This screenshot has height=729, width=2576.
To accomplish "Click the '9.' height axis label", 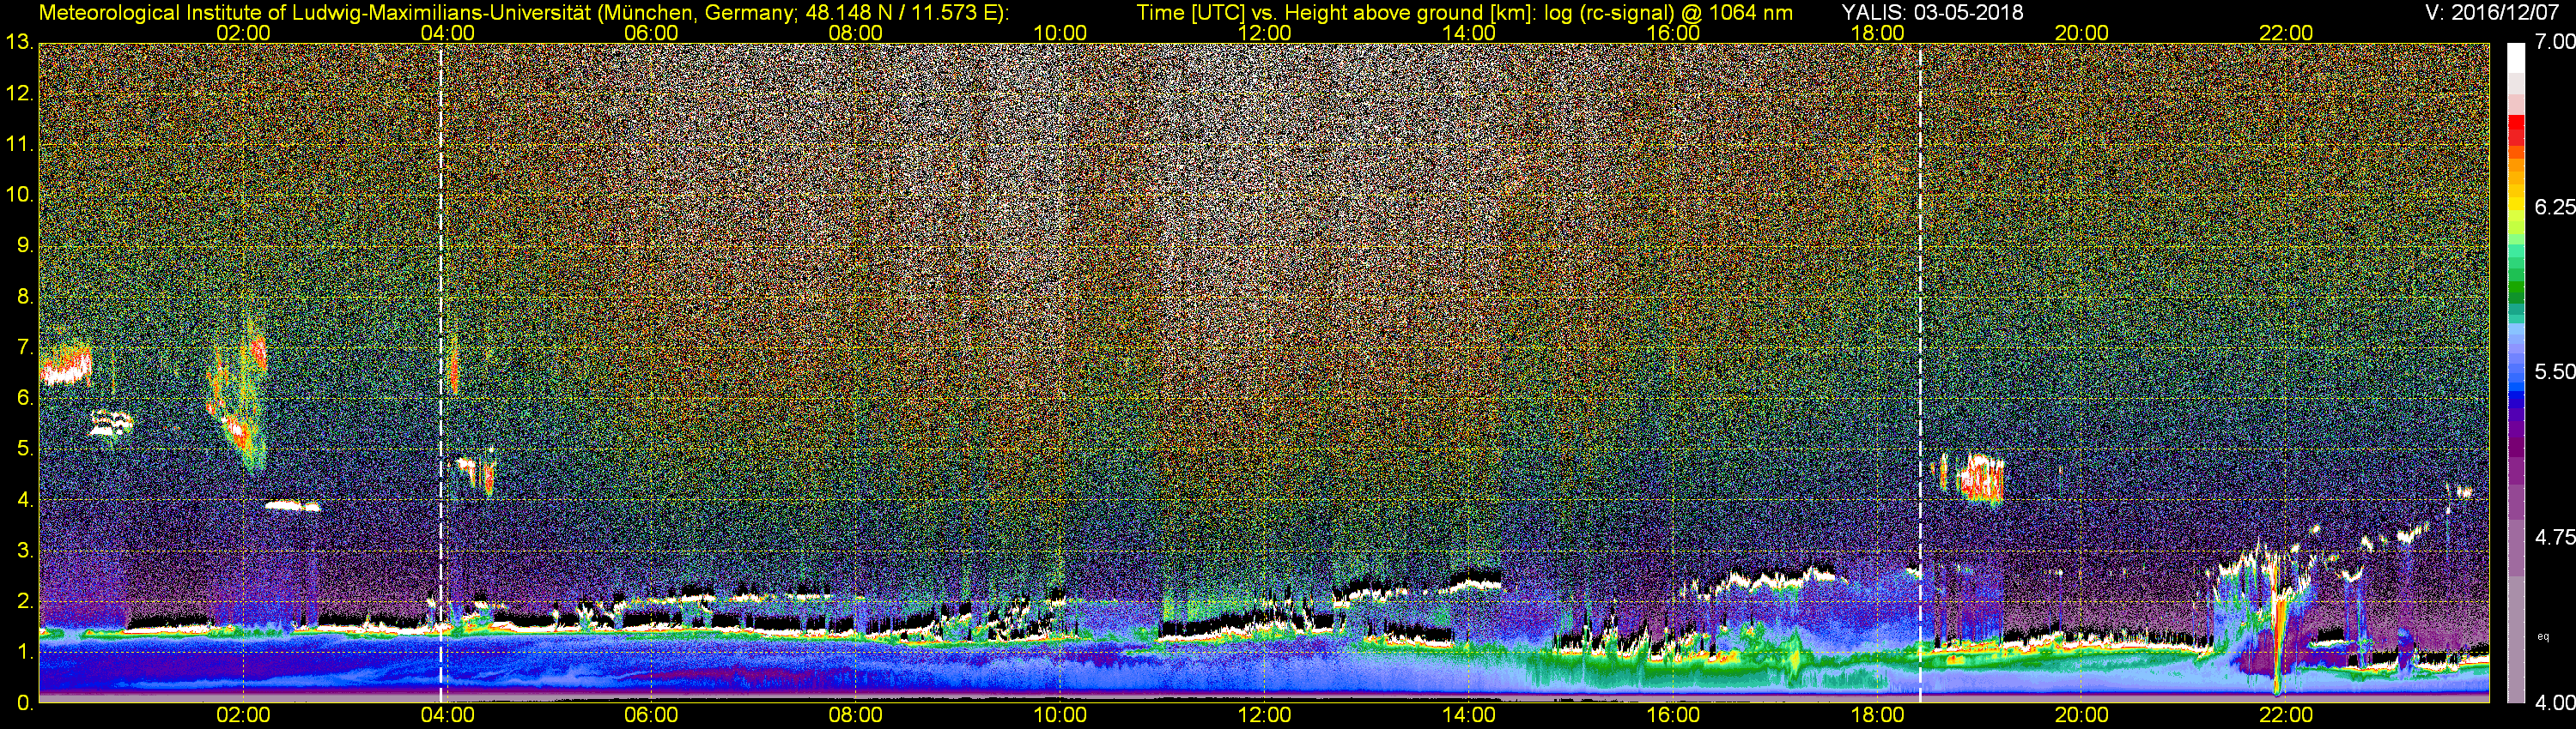I will tap(26, 245).
